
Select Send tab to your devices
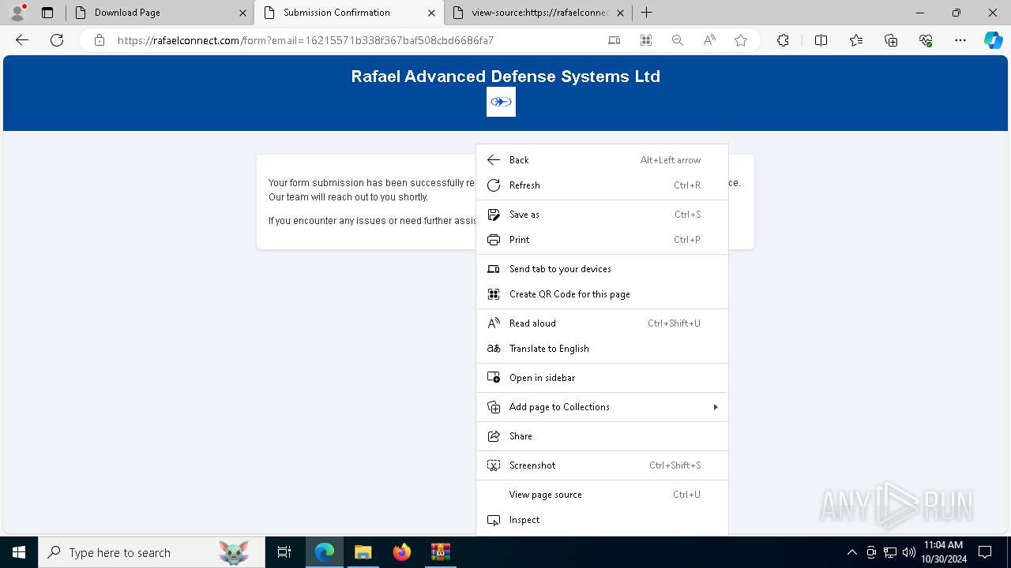click(602, 269)
